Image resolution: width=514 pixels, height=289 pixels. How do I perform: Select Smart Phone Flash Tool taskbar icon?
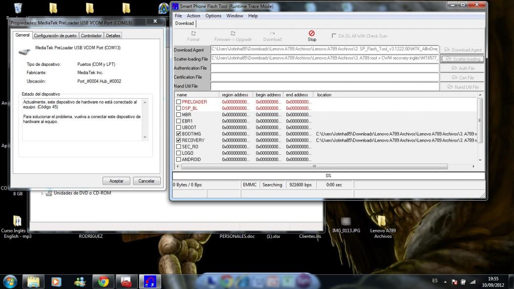[150, 282]
